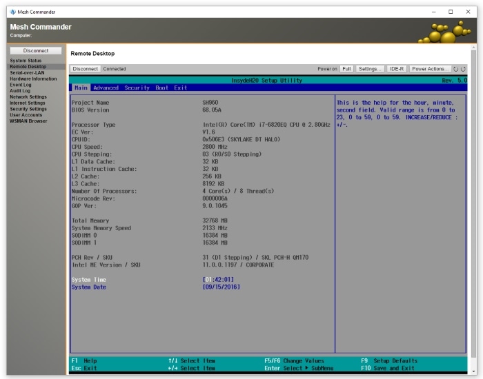Select Remote Desktop in sidebar
The height and width of the screenshot is (379, 483).
(28, 66)
